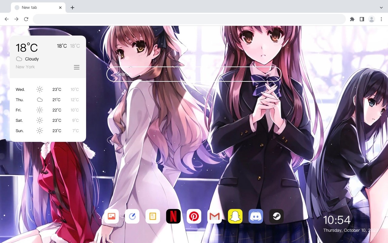Toggle the browser side panel
388x243 pixels.
362,19
